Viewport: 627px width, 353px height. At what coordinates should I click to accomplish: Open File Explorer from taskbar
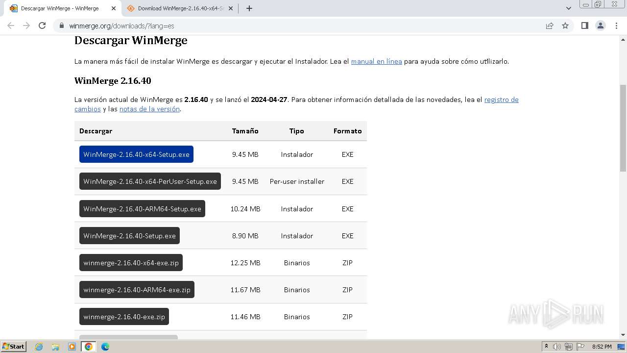(55, 347)
